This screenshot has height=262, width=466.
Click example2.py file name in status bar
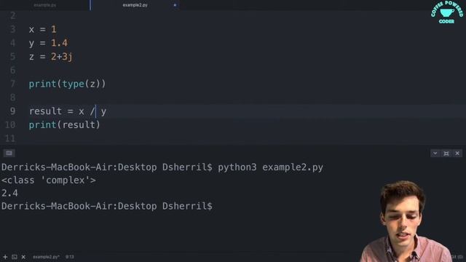coord(46,257)
